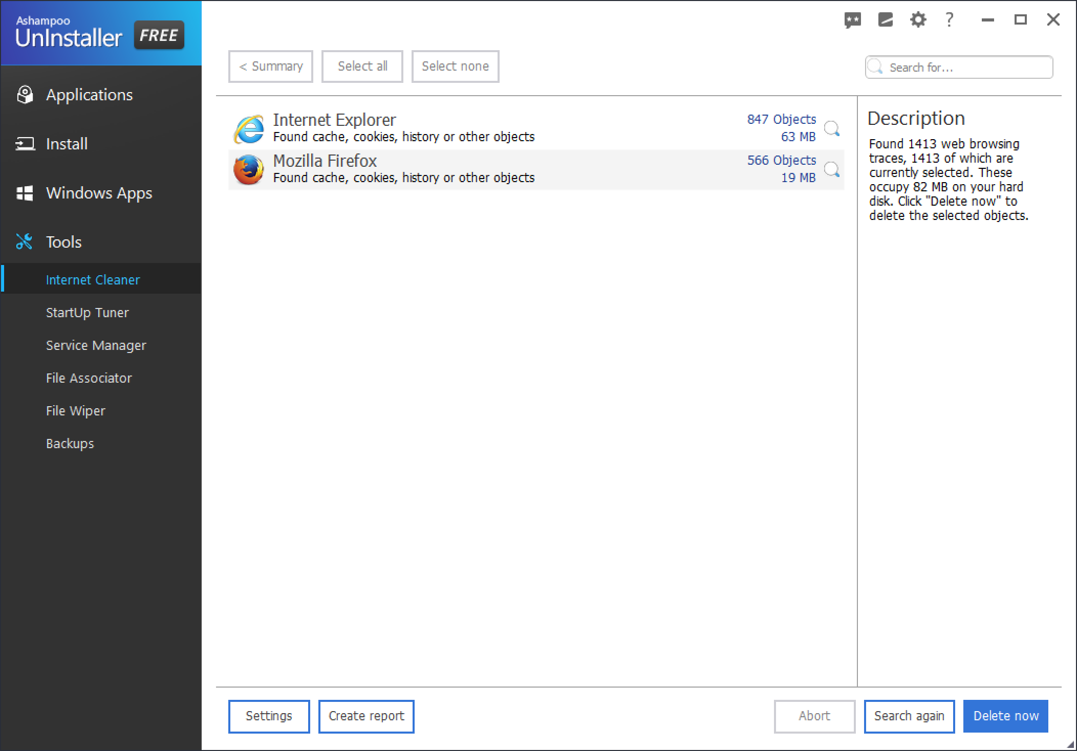This screenshot has width=1077, height=751.
Task: Open File Associator tool
Action: [x=89, y=378]
